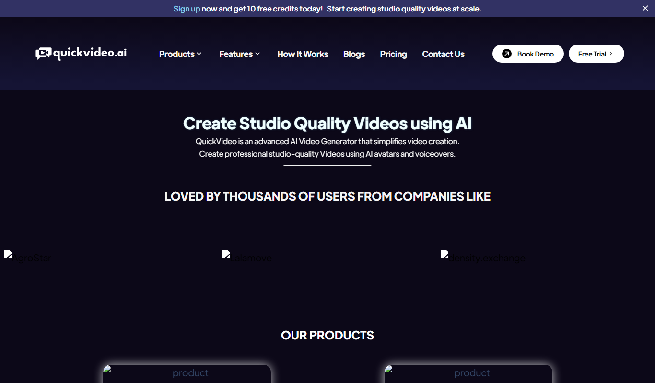Click the arrow icon inside Book Demo
Screen dimensions: 655x383
click(507, 54)
